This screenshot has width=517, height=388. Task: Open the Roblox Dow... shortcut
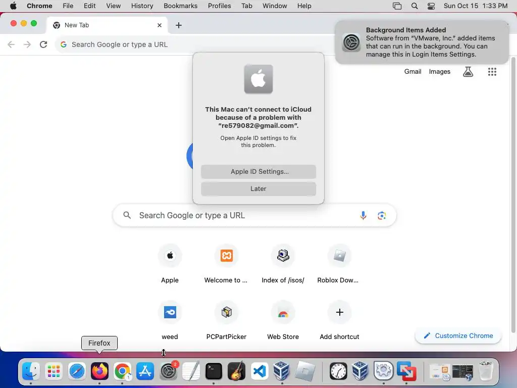tap(339, 264)
